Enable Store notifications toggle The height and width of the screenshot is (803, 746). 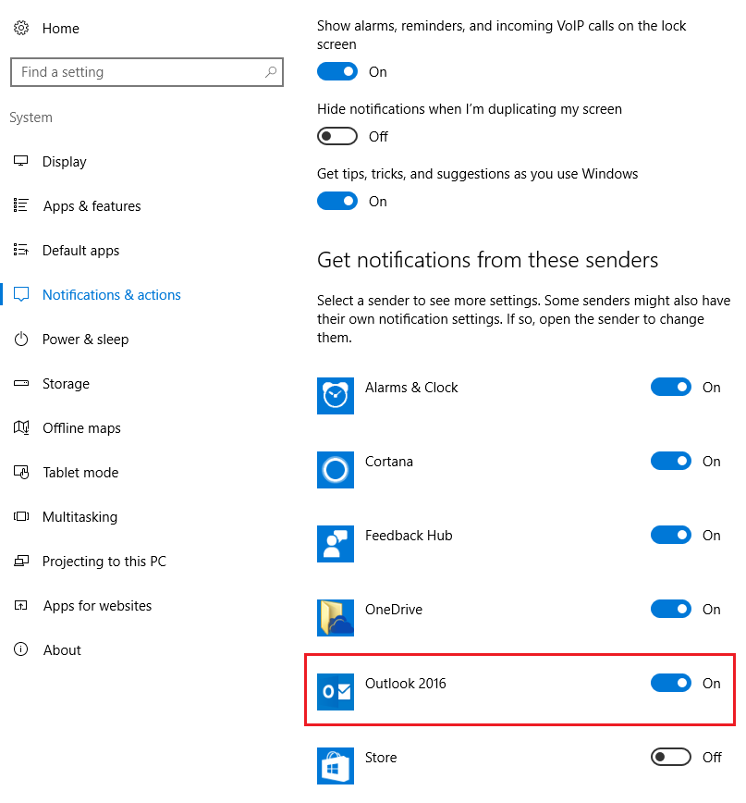[x=671, y=757]
